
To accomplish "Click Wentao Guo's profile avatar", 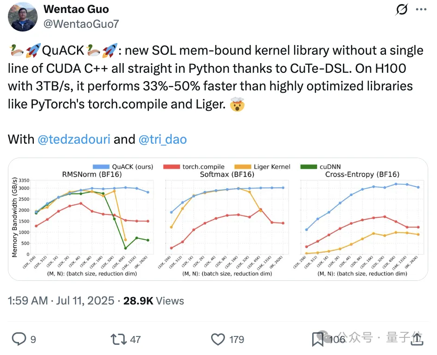I will coord(23,17).
